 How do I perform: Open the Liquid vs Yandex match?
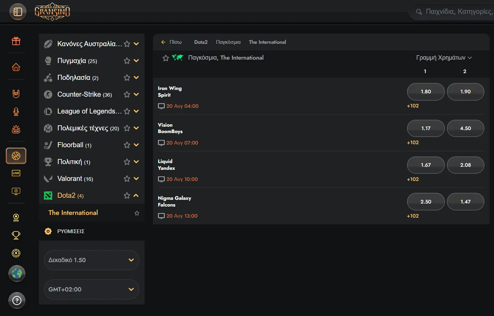click(x=166, y=165)
